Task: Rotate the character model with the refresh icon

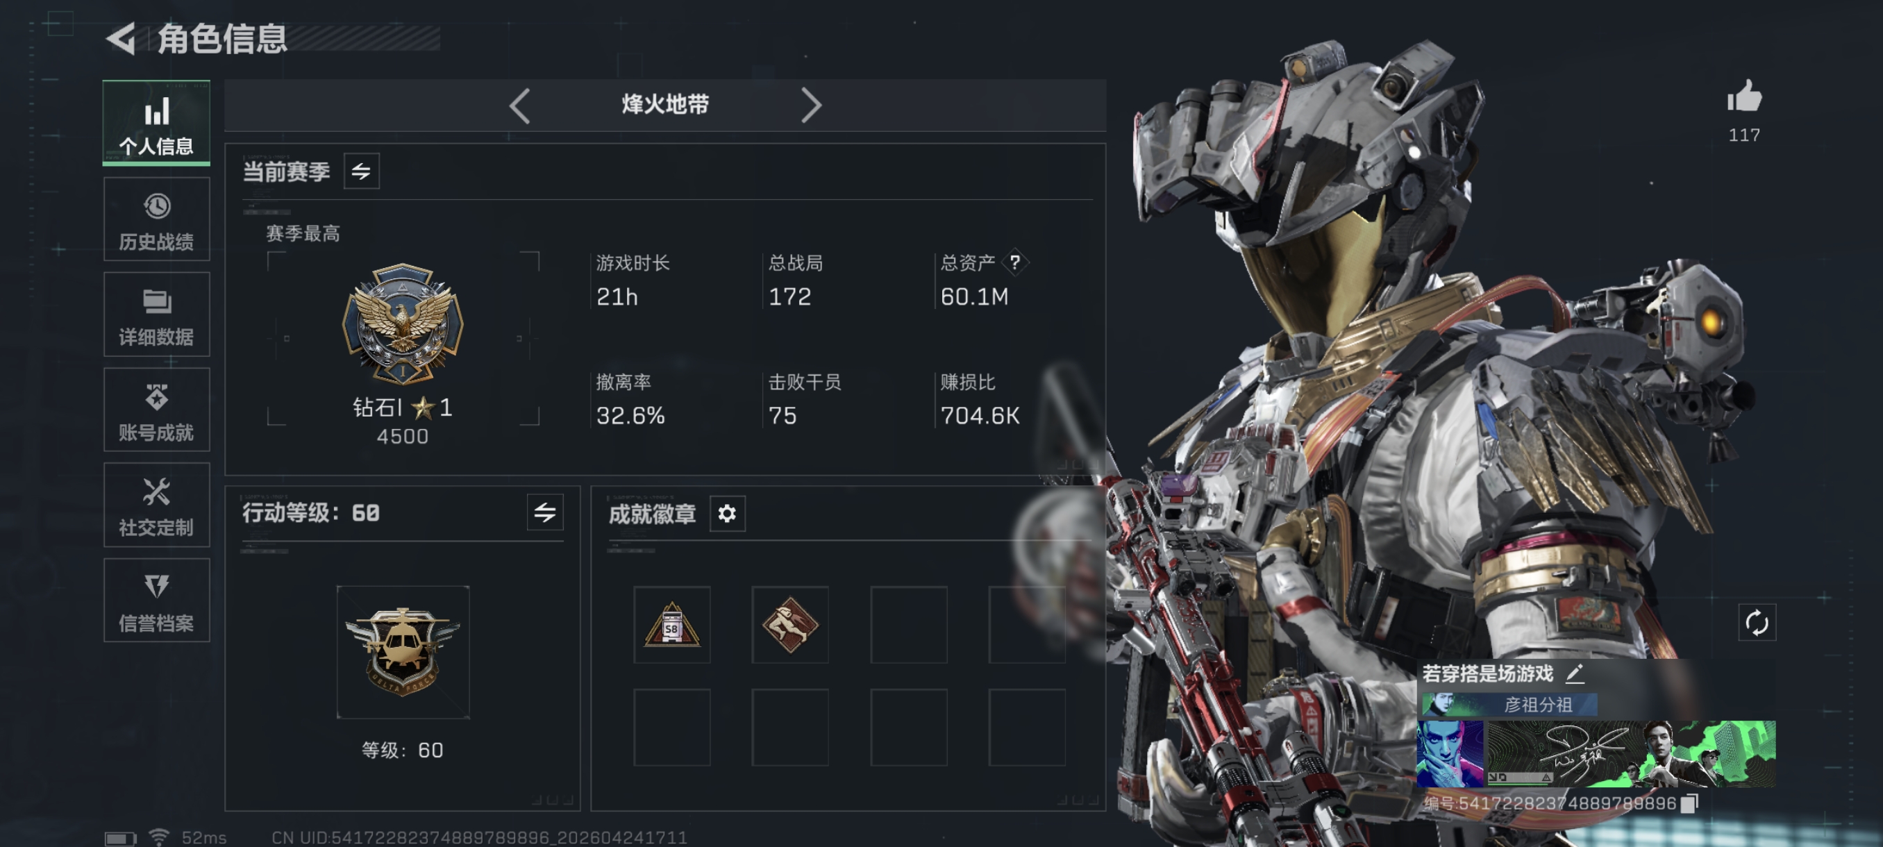Action: [1757, 623]
